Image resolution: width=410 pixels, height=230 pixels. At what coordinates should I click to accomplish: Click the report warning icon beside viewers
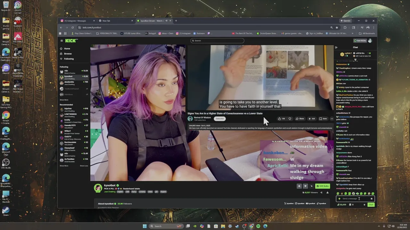pos(327,193)
